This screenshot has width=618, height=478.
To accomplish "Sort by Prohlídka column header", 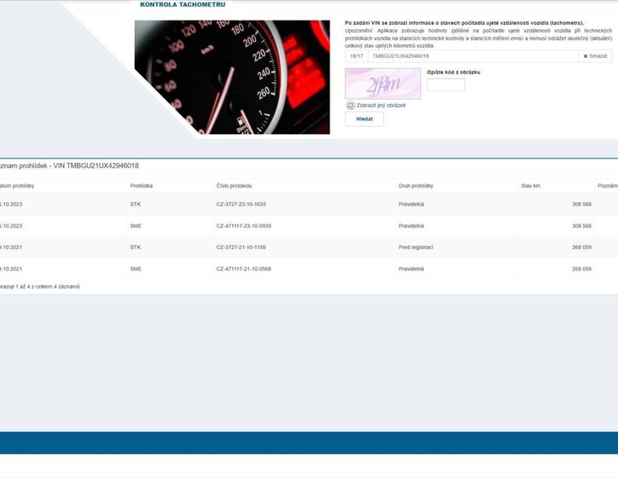I will click(142, 185).
